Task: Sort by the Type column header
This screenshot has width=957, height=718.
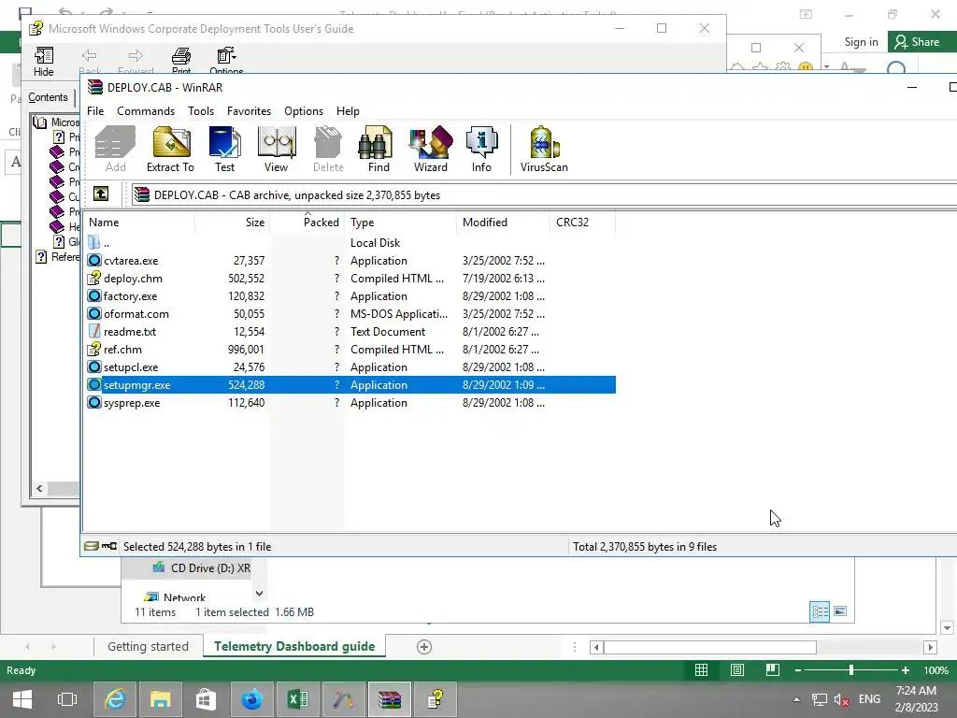Action: pyautogui.click(x=400, y=223)
